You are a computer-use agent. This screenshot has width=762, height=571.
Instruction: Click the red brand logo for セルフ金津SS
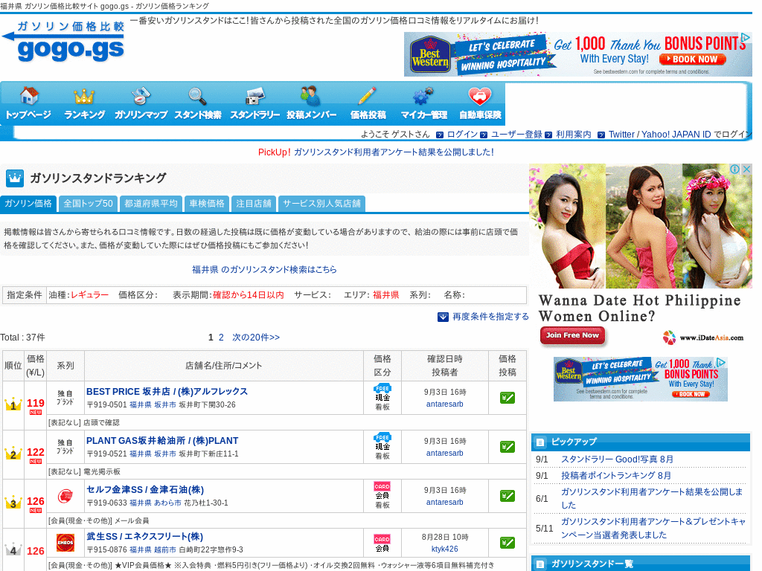point(65,496)
